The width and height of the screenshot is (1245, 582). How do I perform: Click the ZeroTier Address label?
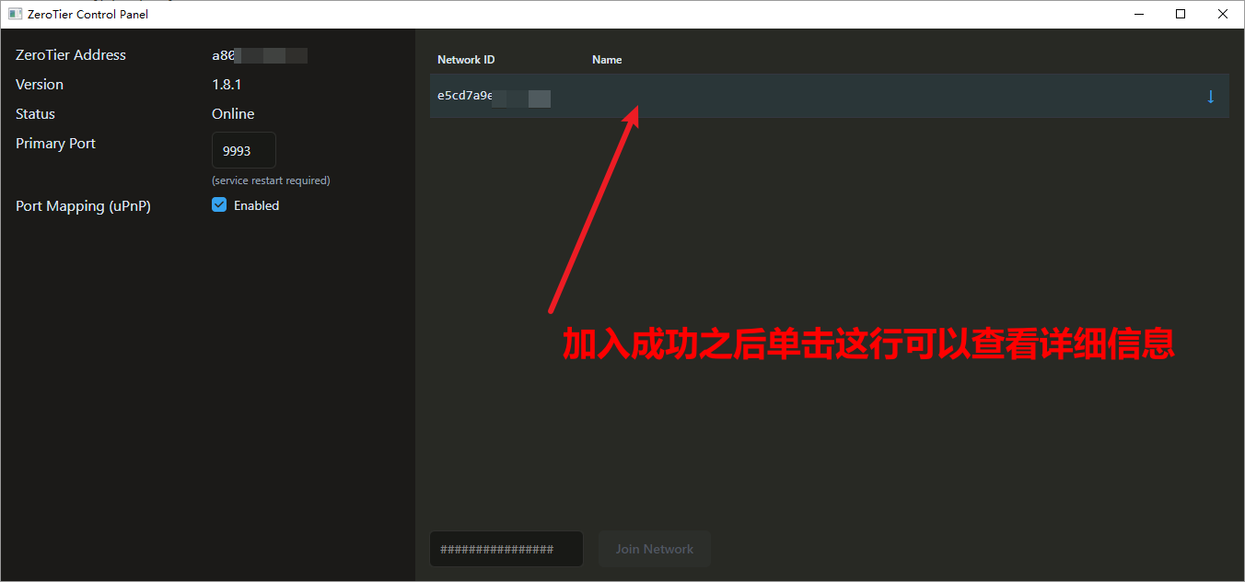click(x=71, y=55)
